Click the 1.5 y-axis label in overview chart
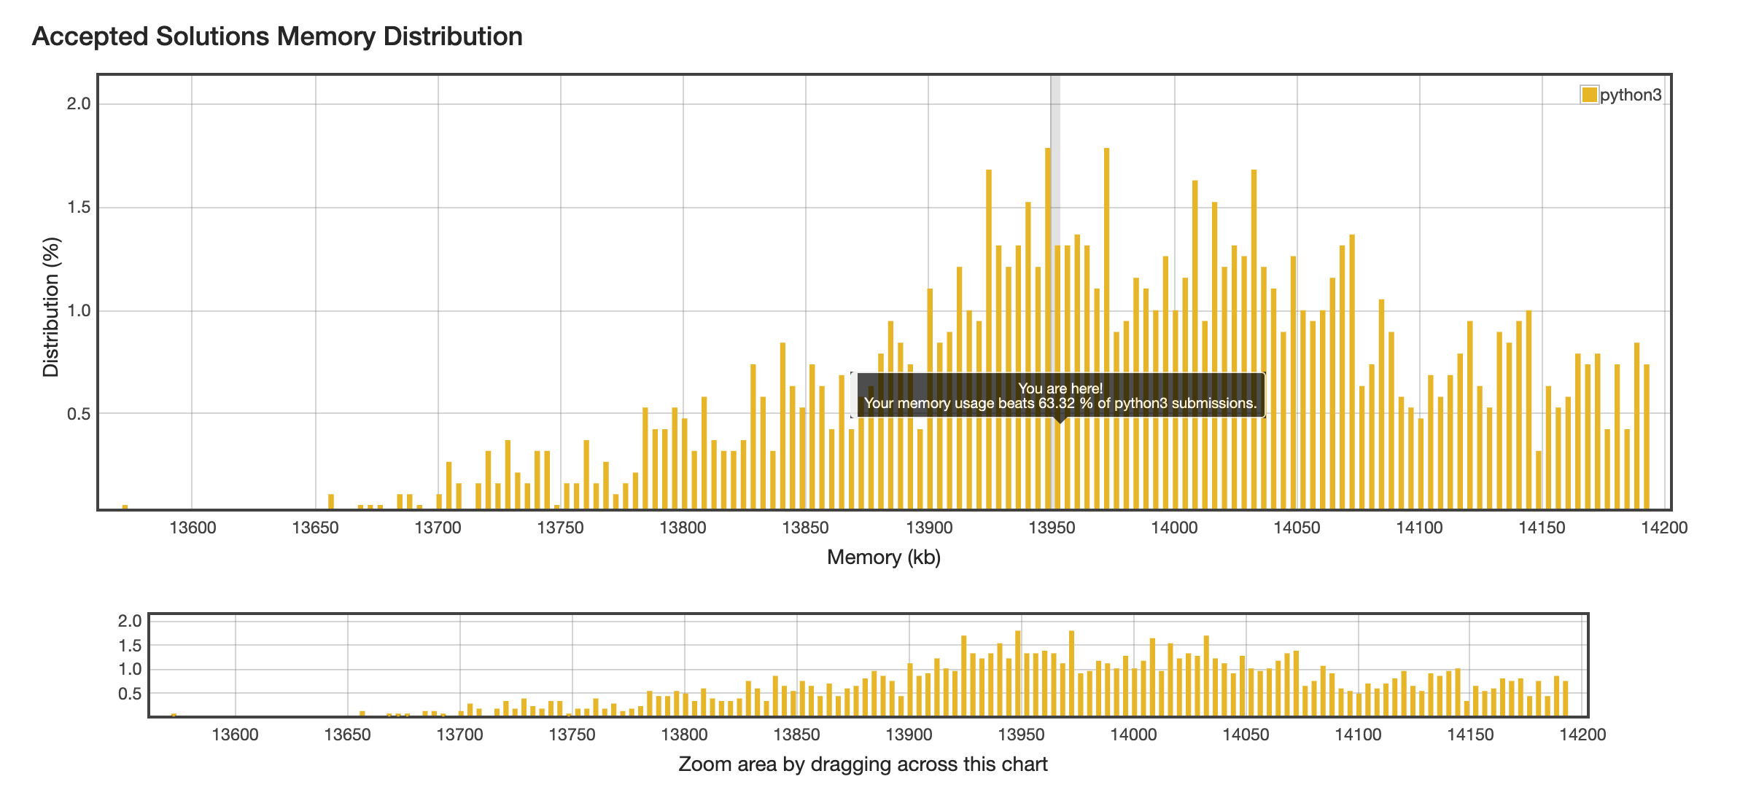Image resolution: width=1740 pixels, height=787 pixels. 130,646
